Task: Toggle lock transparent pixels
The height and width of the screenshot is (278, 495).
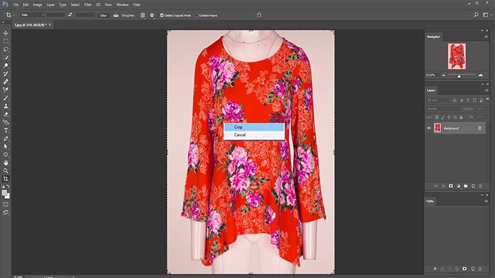Action: (437, 117)
